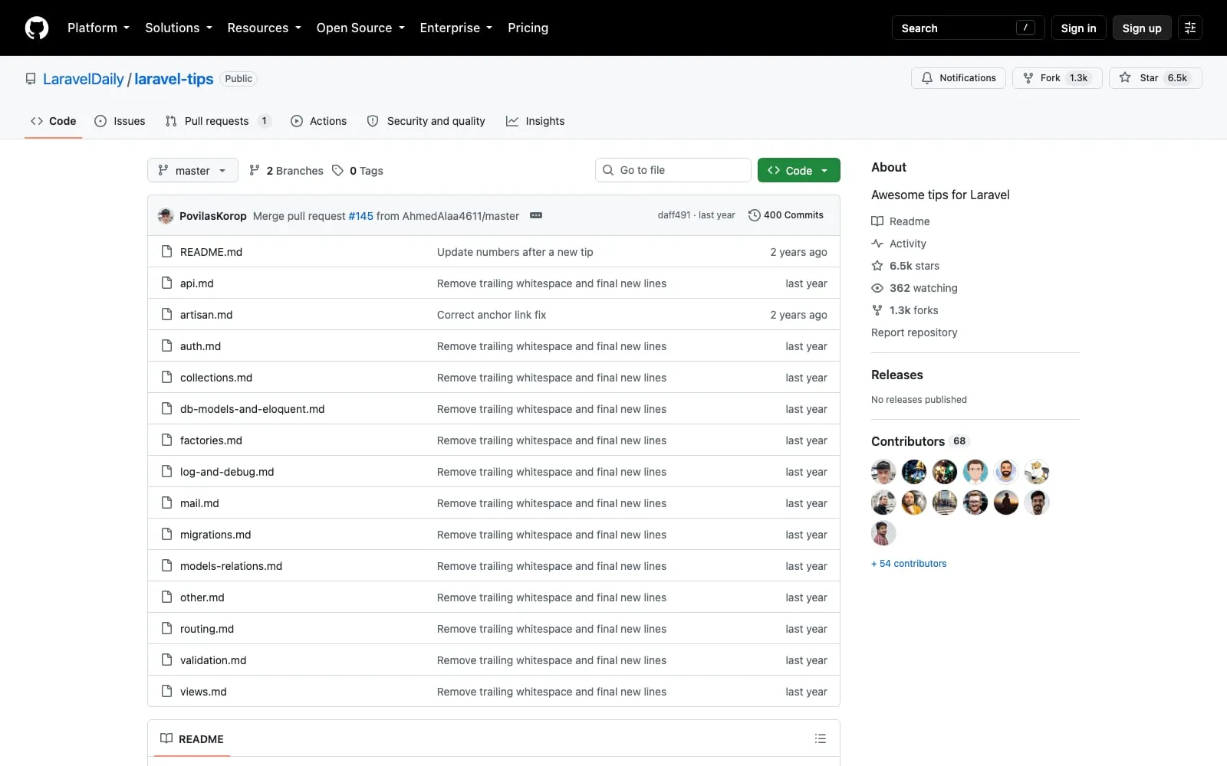Image resolution: width=1227 pixels, height=766 pixels.
Task: Click the repository icon beside LaravelDaily
Action: tap(31, 79)
